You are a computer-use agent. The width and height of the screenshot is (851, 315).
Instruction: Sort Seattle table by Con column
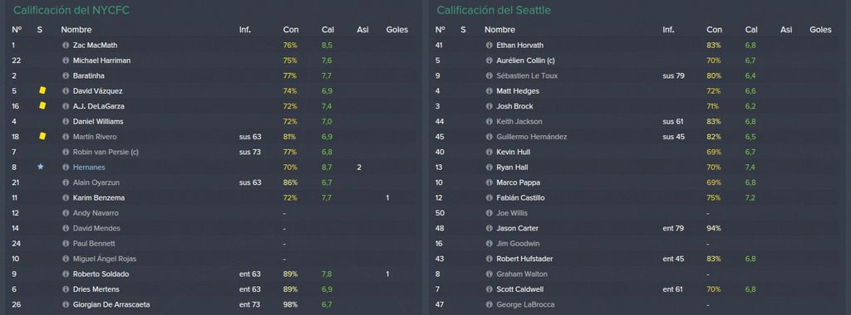point(714,30)
